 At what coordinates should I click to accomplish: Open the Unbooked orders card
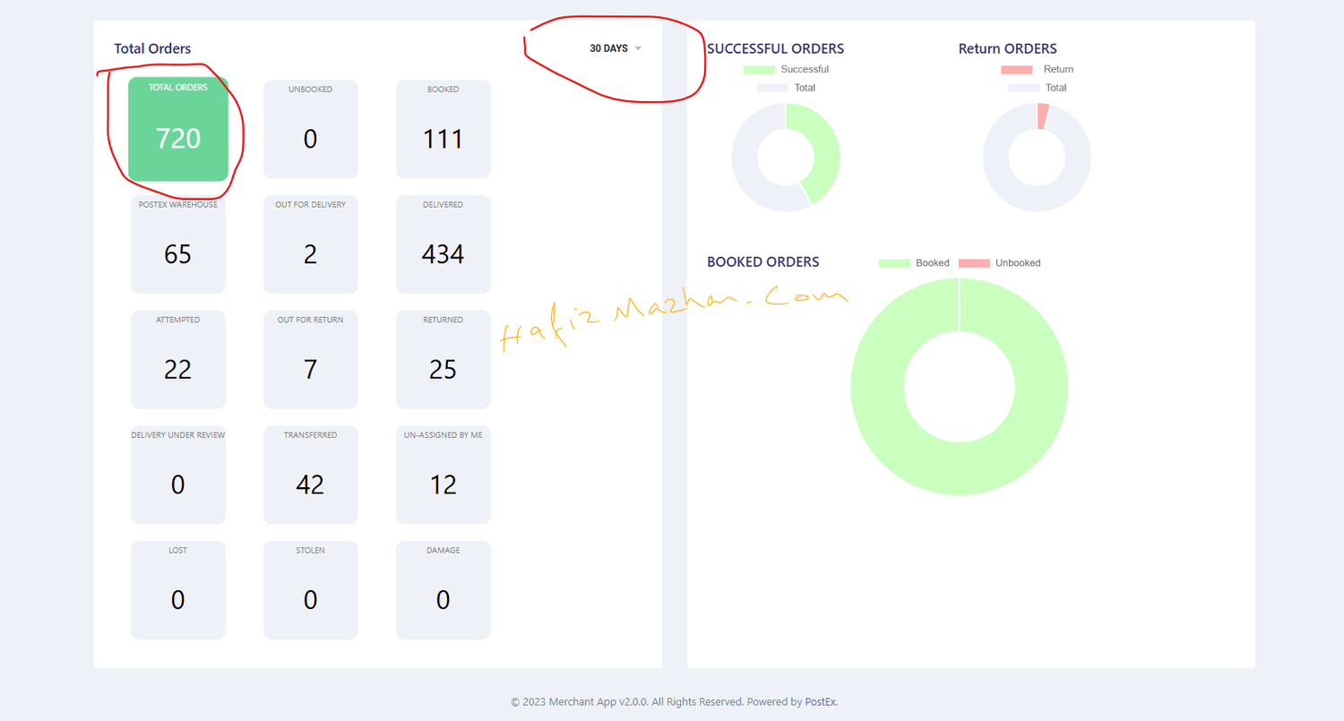tap(310, 129)
